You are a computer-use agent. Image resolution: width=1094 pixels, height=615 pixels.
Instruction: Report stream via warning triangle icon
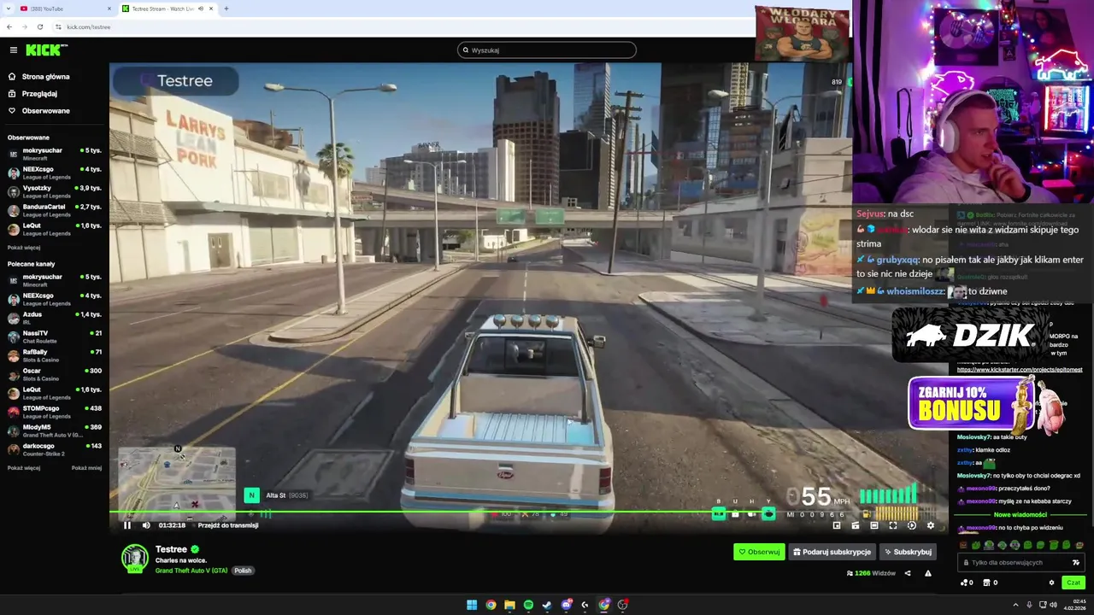click(x=927, y=573)
